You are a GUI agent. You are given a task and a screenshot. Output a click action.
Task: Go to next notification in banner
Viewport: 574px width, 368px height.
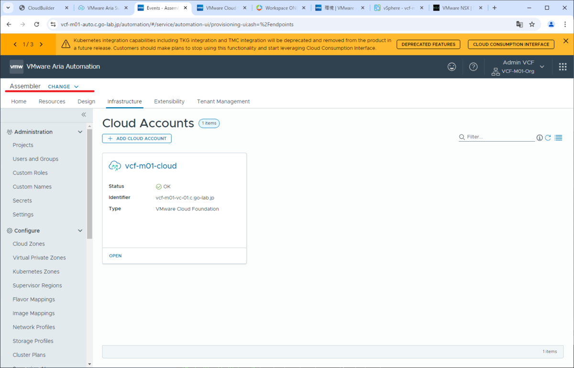(41, 44)
